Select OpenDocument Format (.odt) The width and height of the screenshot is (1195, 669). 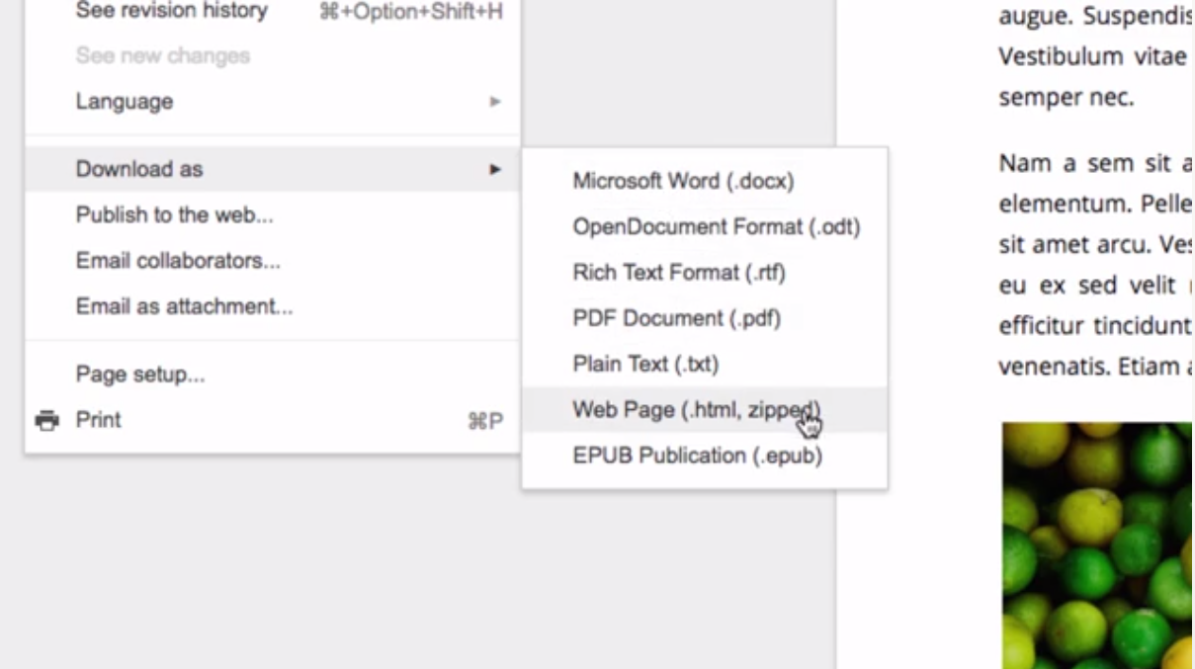coord(705,226)
